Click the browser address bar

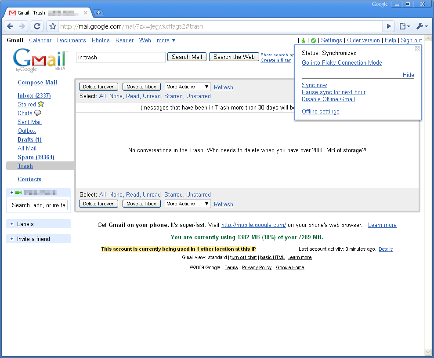pos(220,26)
